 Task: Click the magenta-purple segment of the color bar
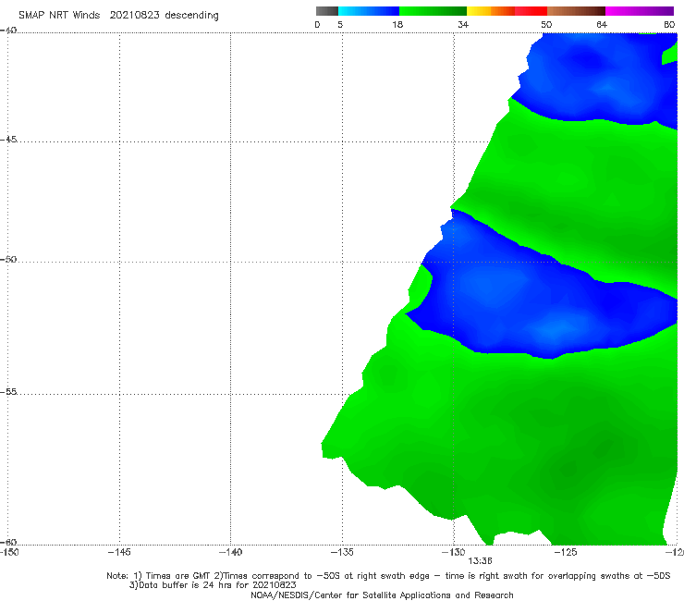[x=640, y=11]
